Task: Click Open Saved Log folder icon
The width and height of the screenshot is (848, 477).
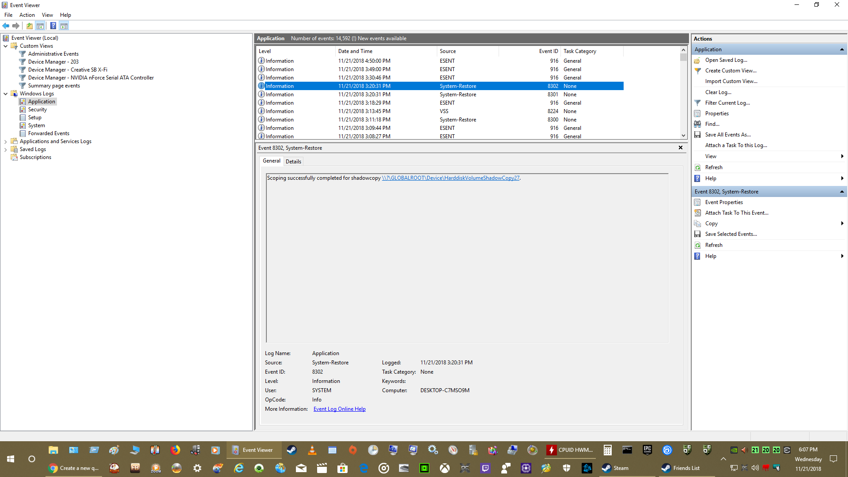Action: point(697,61)
